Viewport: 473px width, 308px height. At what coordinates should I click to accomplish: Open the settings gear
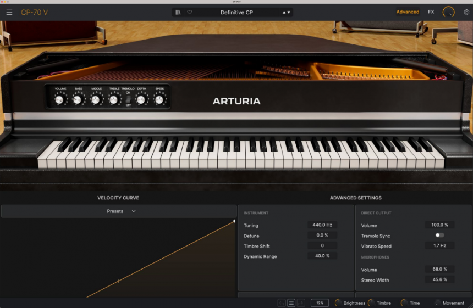pos(466,12)
